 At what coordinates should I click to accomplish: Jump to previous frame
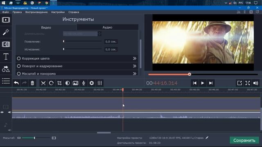[x=195, y=83]
